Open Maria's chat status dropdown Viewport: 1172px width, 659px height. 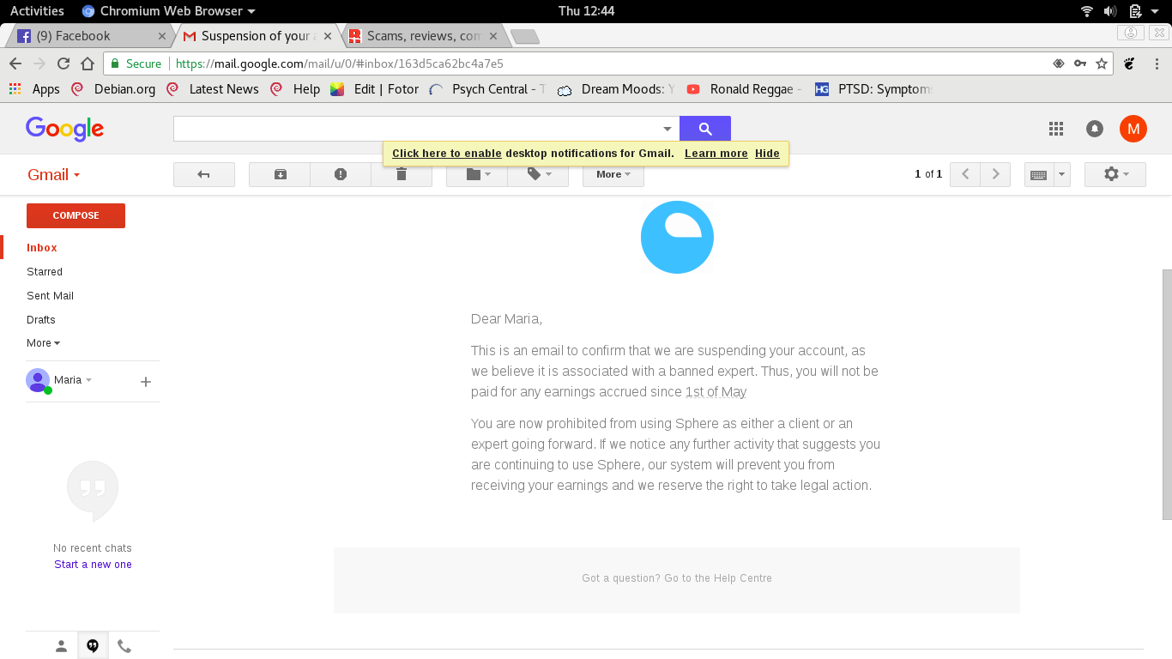pos(73,380)
